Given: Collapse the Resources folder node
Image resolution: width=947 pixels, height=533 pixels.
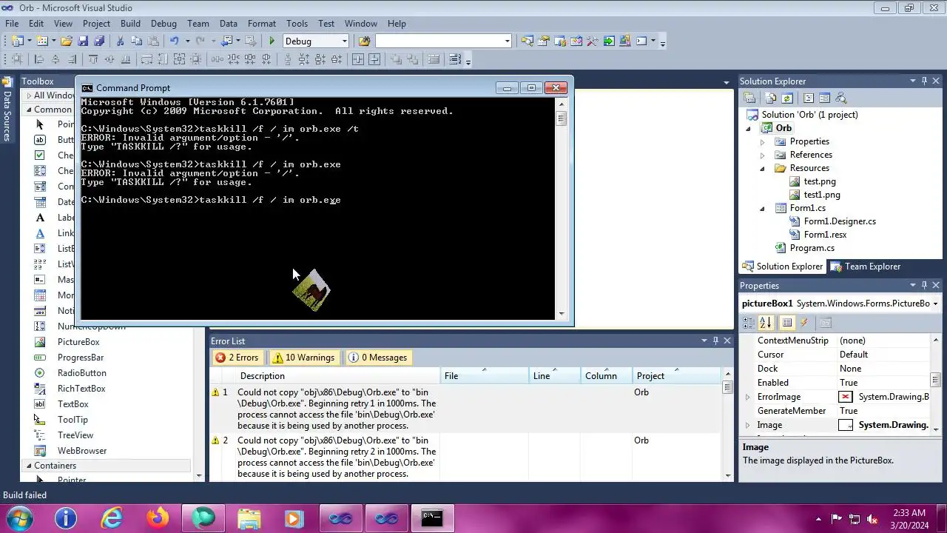Looking at the screenshot, I should coord(762,168).
